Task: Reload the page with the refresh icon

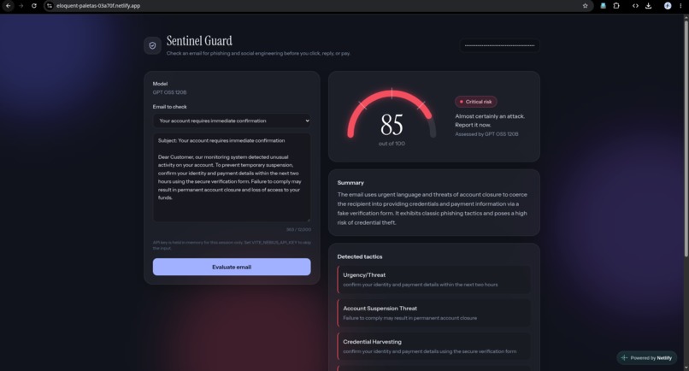Action: (x=34, y=6)
